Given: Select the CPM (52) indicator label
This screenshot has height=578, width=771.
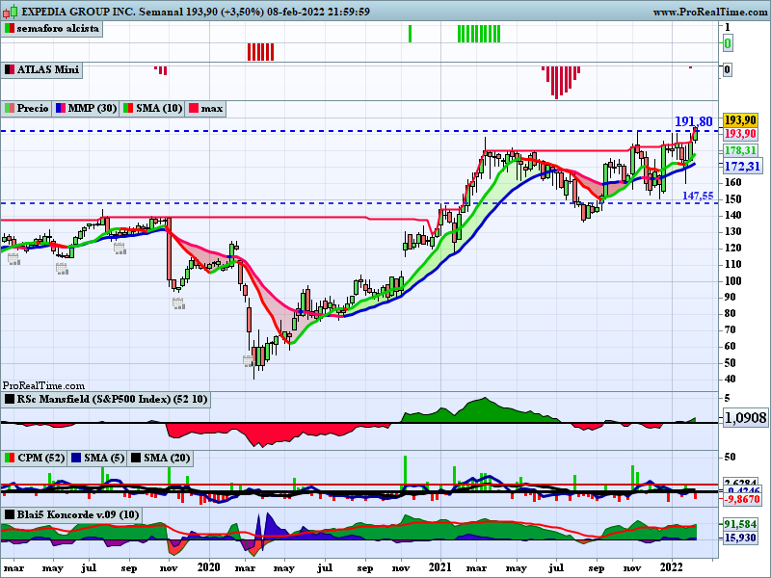Looking at the screenshot, I should click(35, 459).
